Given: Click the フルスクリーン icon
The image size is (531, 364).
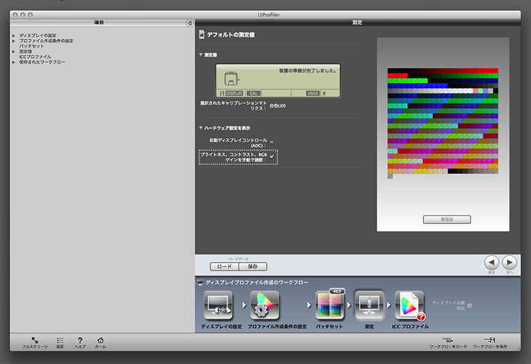Looking at the screenshot, I should click(x=35, y=340).
